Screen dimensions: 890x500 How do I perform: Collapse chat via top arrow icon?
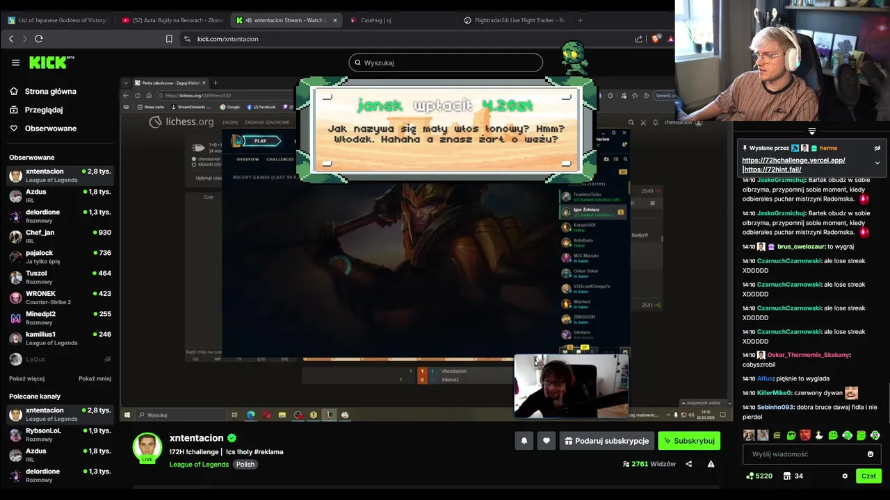811,131
